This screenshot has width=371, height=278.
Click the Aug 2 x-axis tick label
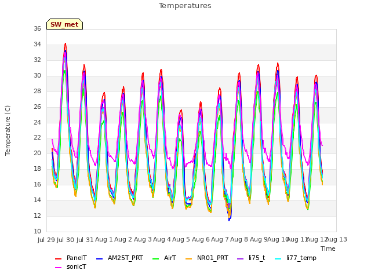tap(123, 239)
